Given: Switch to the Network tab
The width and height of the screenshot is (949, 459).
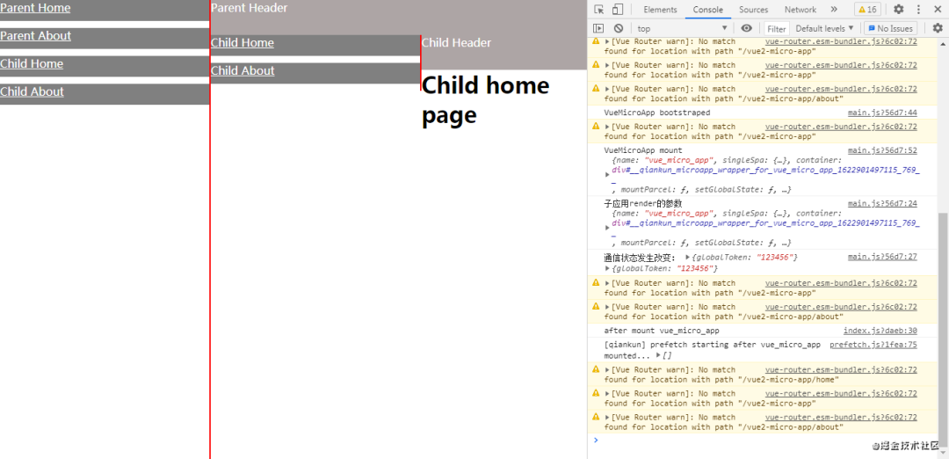Looking at the screenshot, I should pos(800,10).
